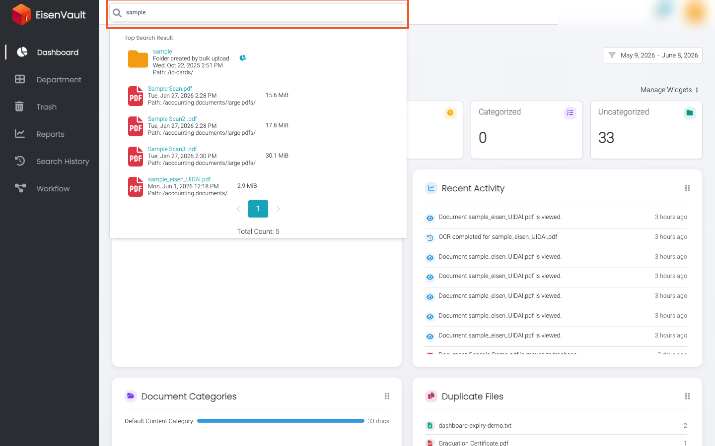Click PDF icon of sample_eisen_UIDAI.pdf result
The image size is (715, 446).
[x=136, y=187]
